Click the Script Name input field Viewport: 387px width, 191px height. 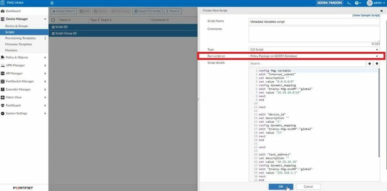coord(314,21)
